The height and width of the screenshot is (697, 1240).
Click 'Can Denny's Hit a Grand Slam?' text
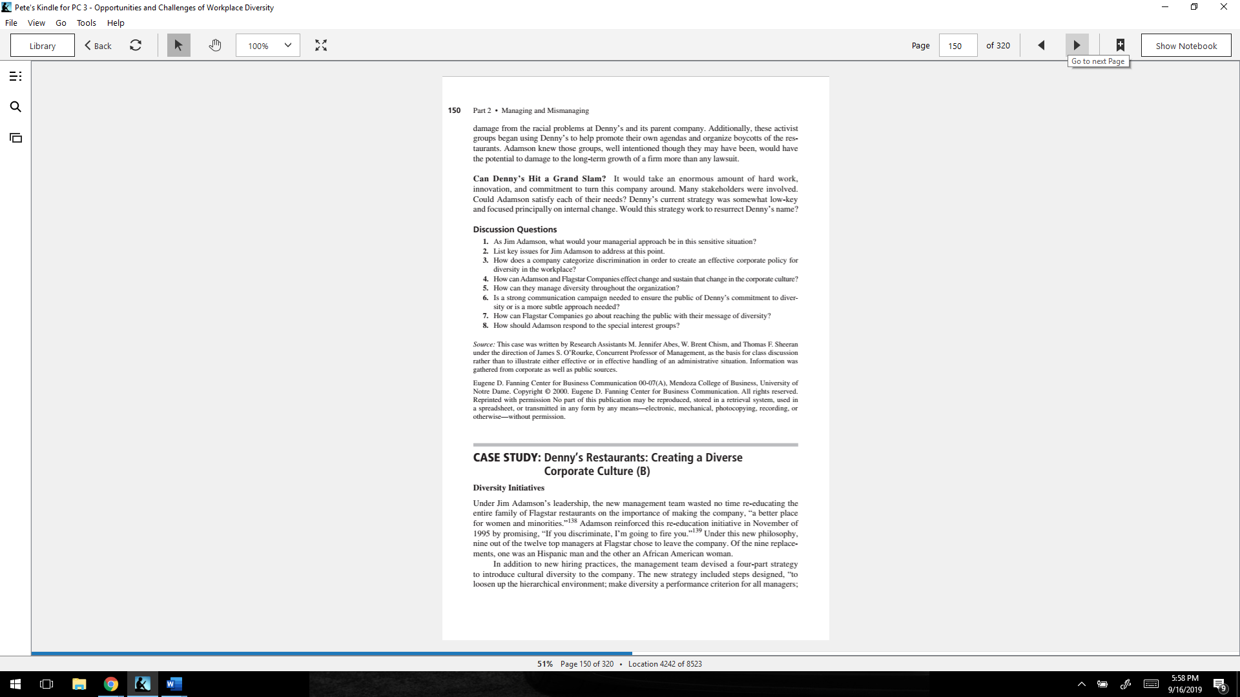click(x=539, y=179)
